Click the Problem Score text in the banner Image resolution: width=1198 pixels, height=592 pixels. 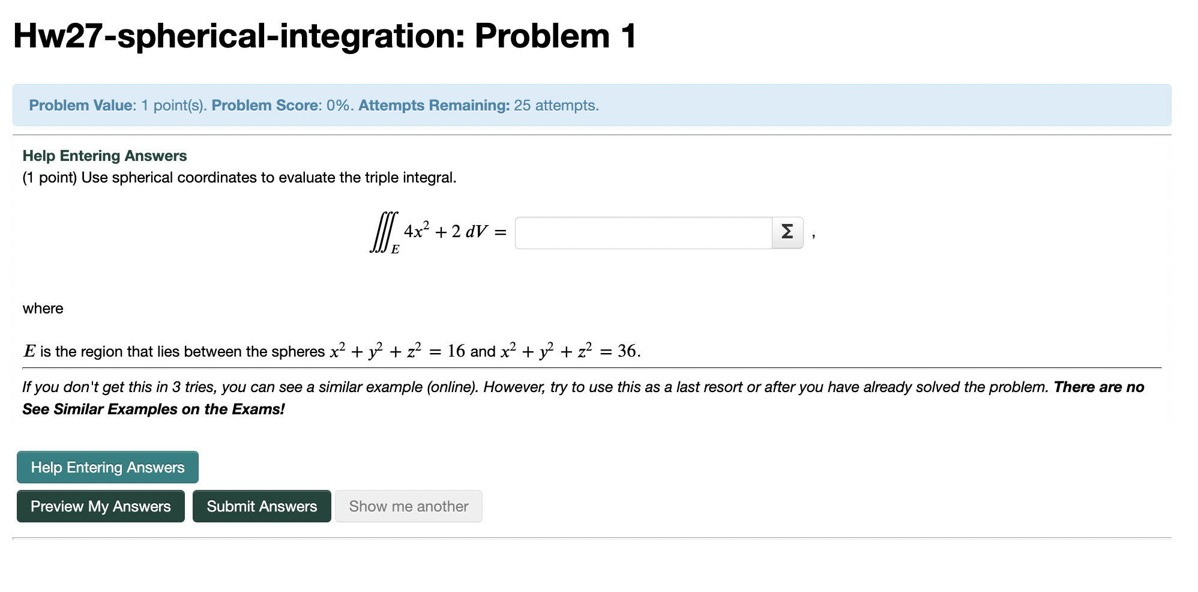268,105
